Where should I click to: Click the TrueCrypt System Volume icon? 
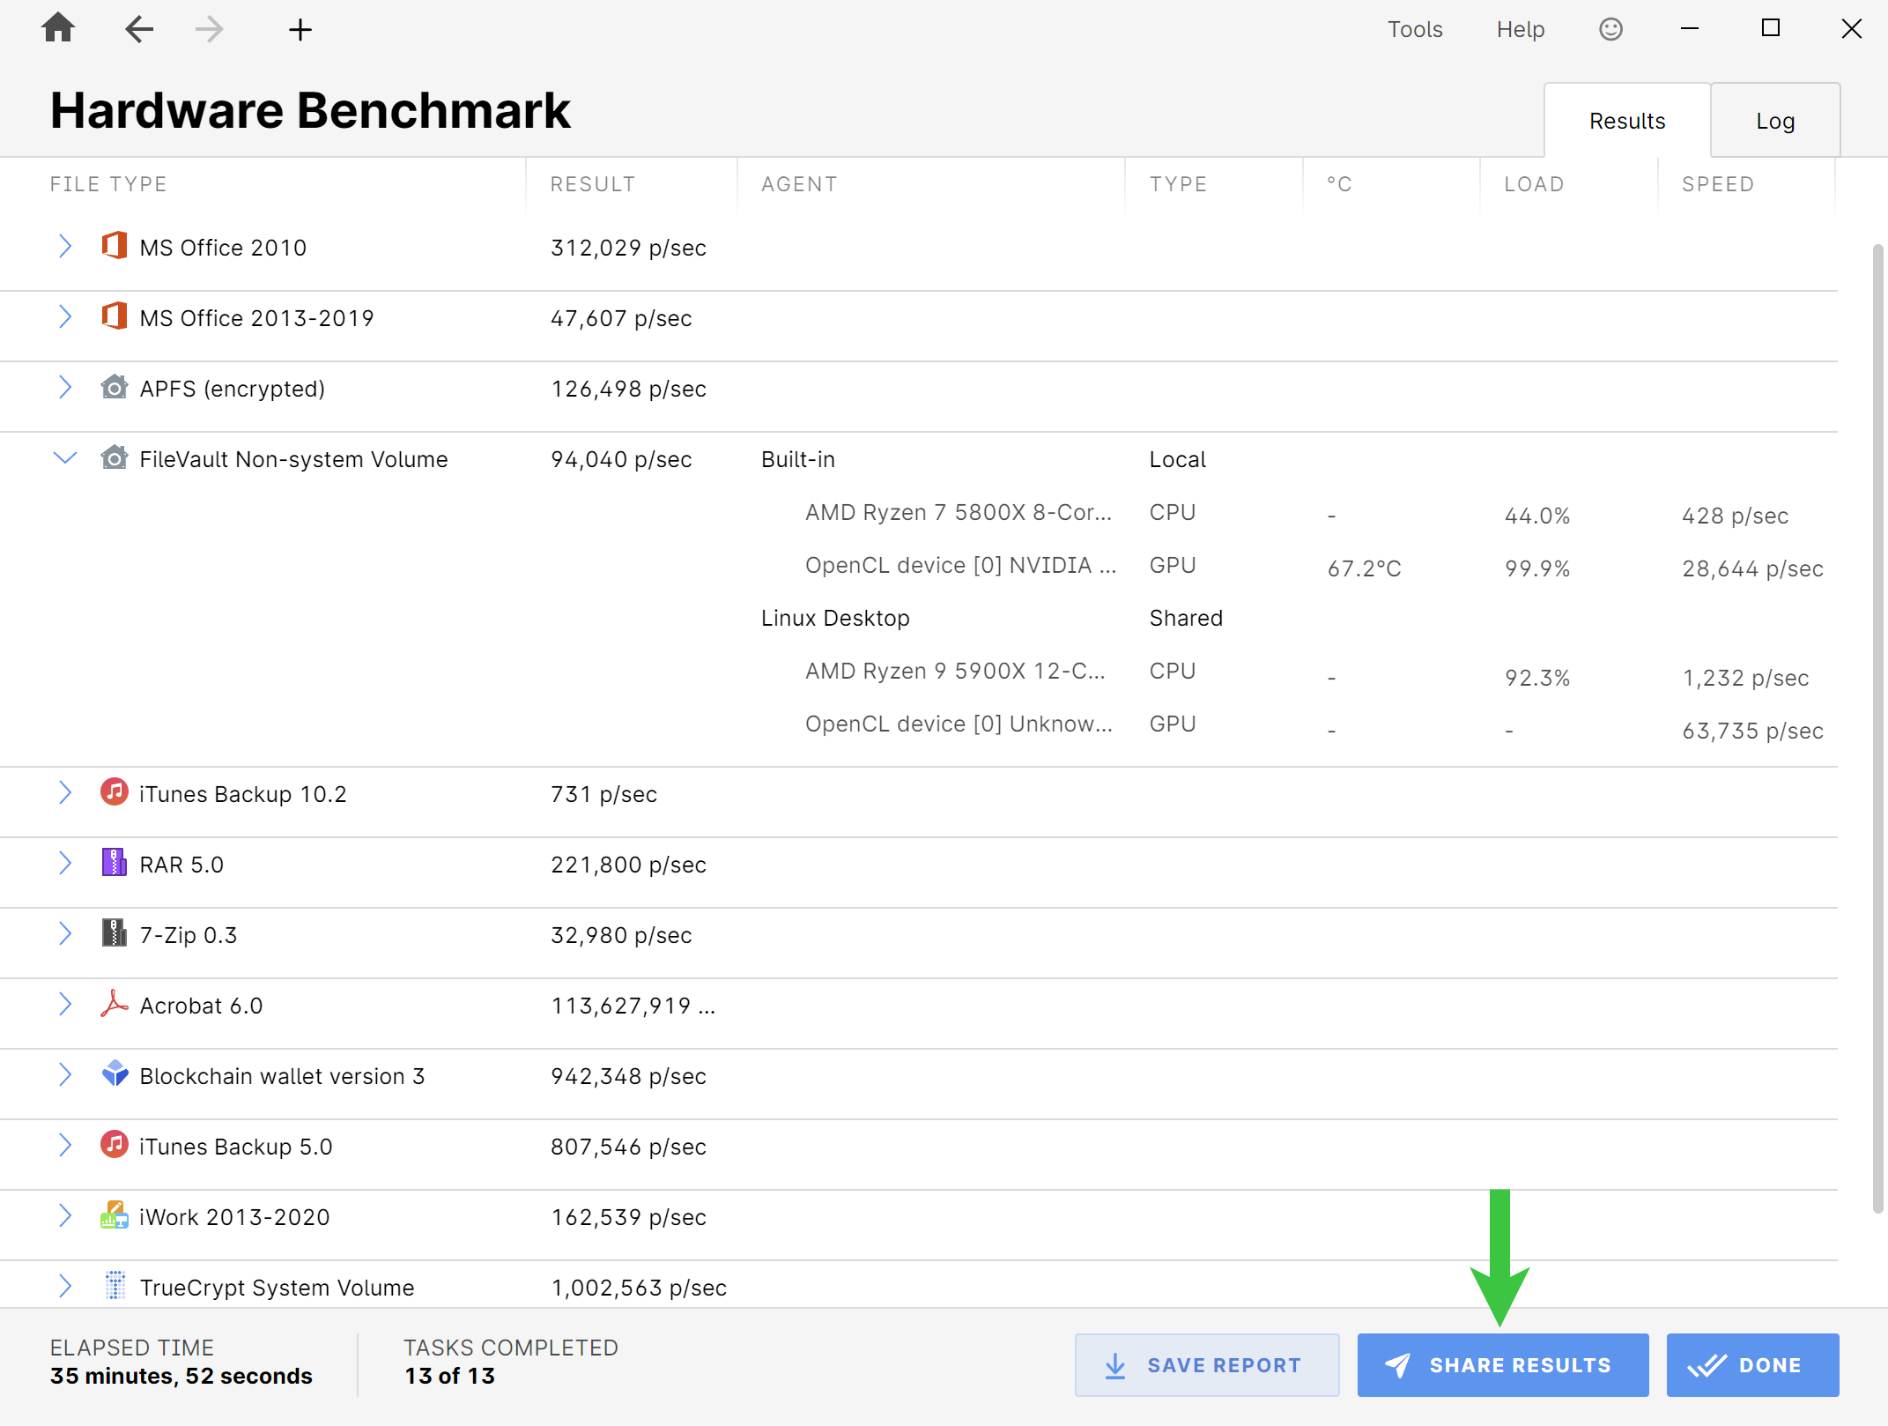pyautogui.click(x=115, y=1286)
